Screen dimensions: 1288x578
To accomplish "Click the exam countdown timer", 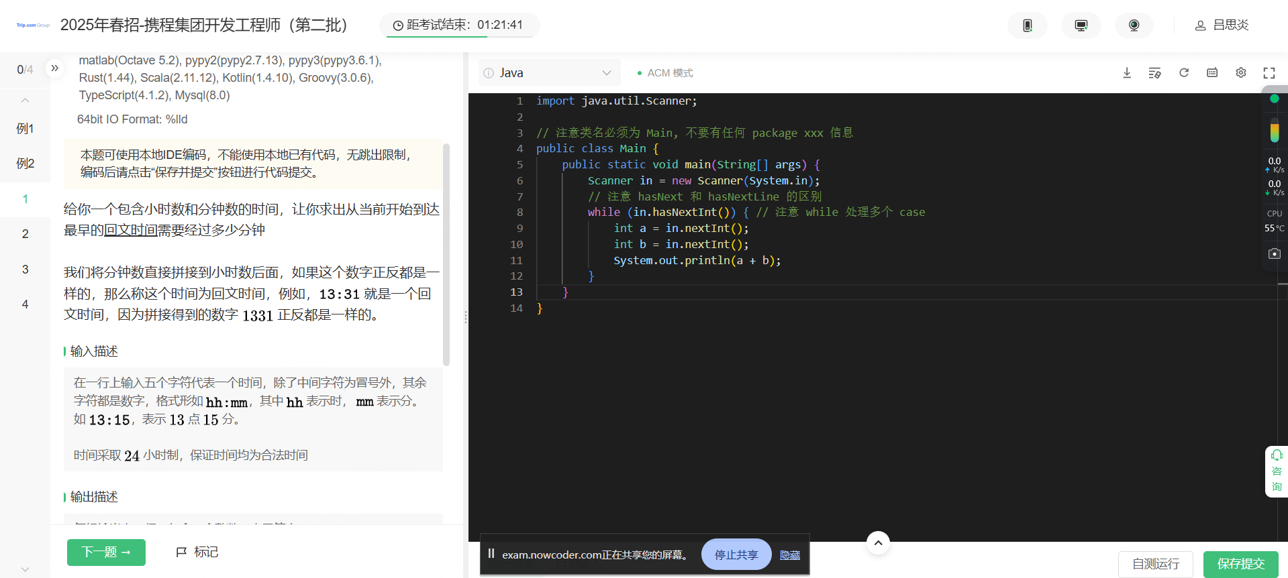I will pyautogui.click(x=459, y=25).
